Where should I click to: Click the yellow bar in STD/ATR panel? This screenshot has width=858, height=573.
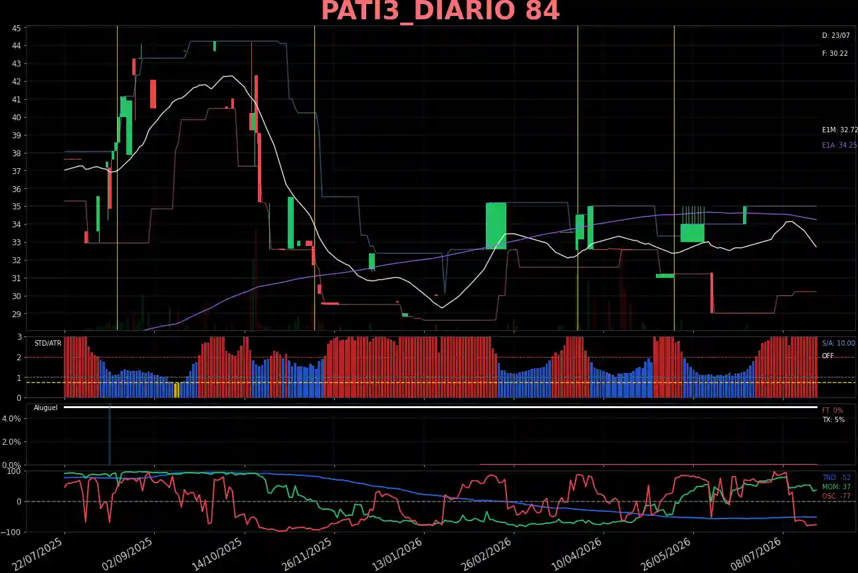pos(177,390)
